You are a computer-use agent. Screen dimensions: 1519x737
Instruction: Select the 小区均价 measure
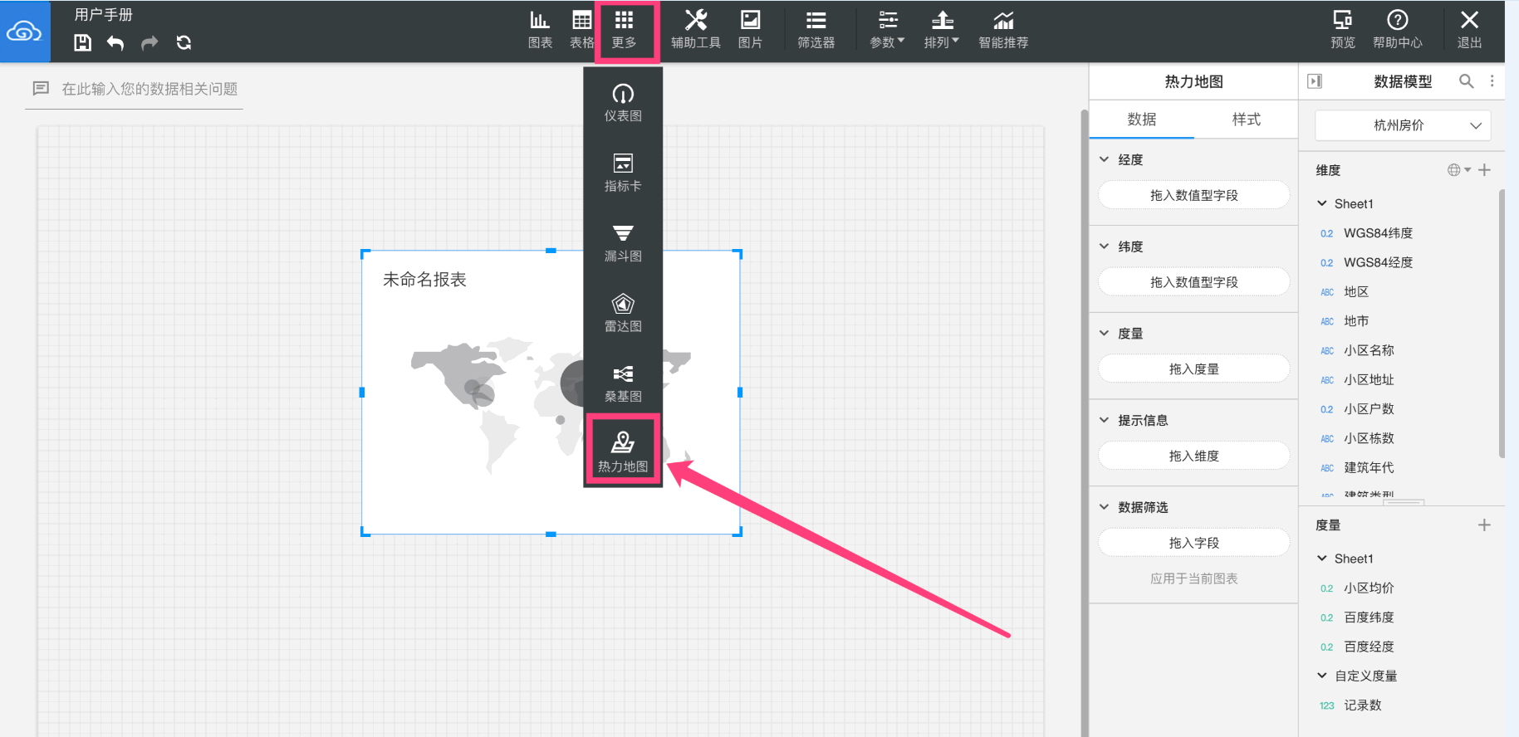[1369, 588]
